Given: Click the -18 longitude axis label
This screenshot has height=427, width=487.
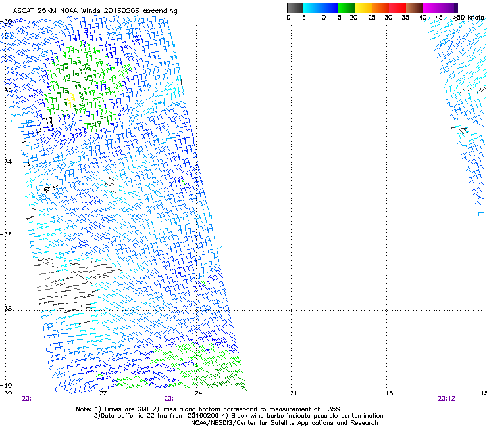Looking at the screenshot, I should 387,393.
